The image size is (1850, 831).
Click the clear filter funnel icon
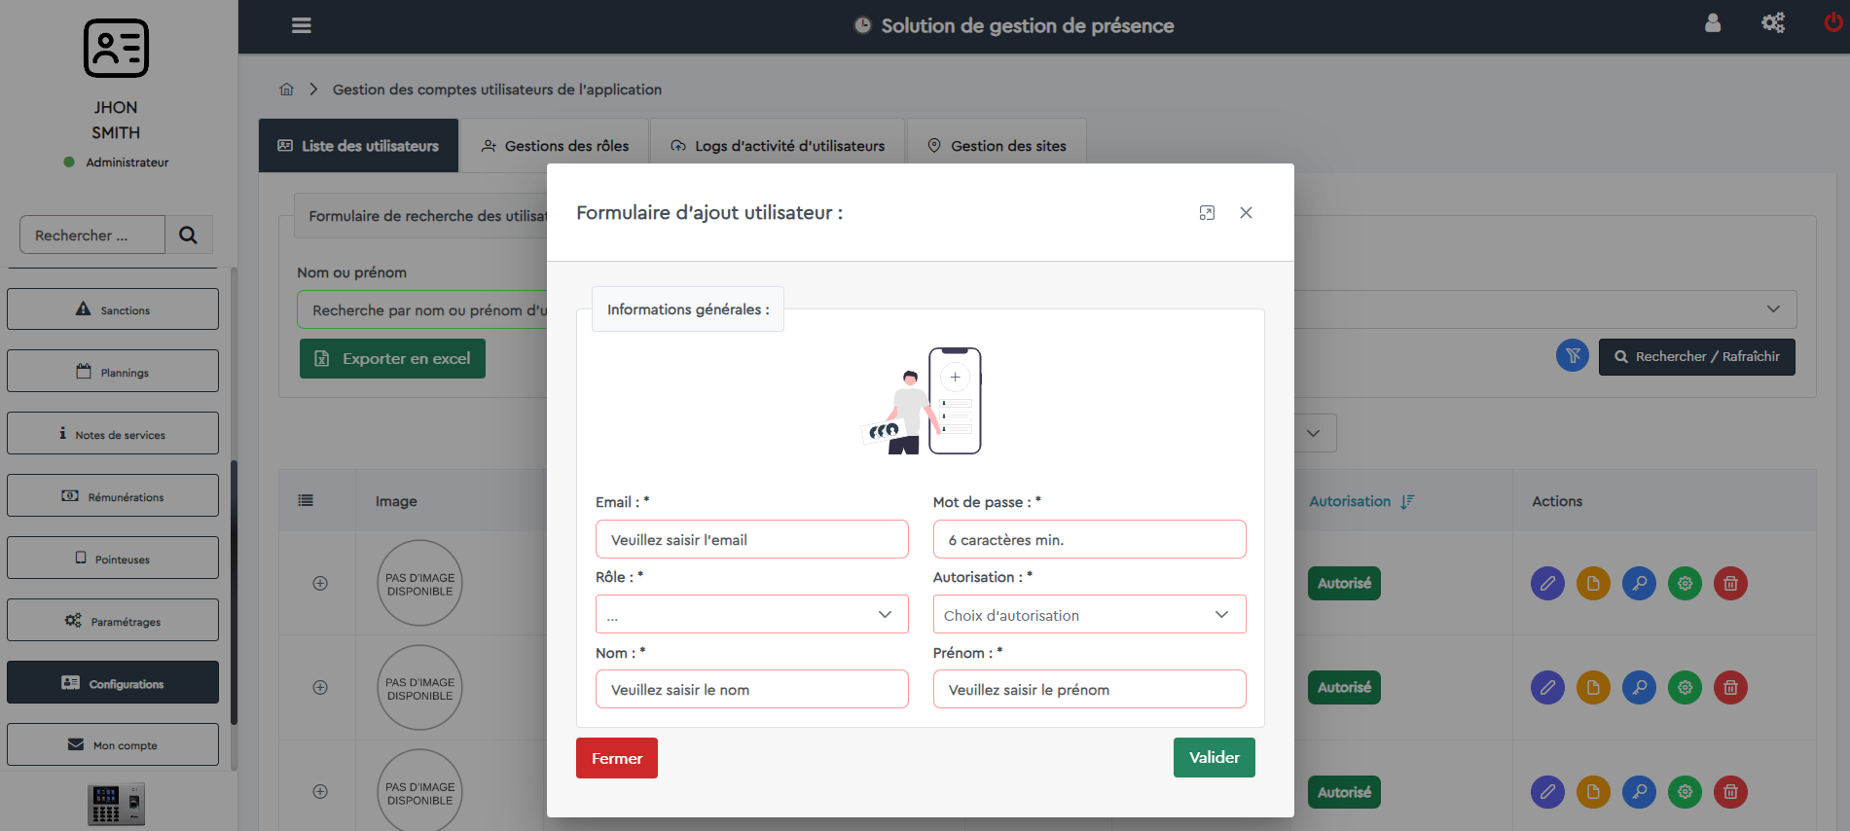point(1573,356)
